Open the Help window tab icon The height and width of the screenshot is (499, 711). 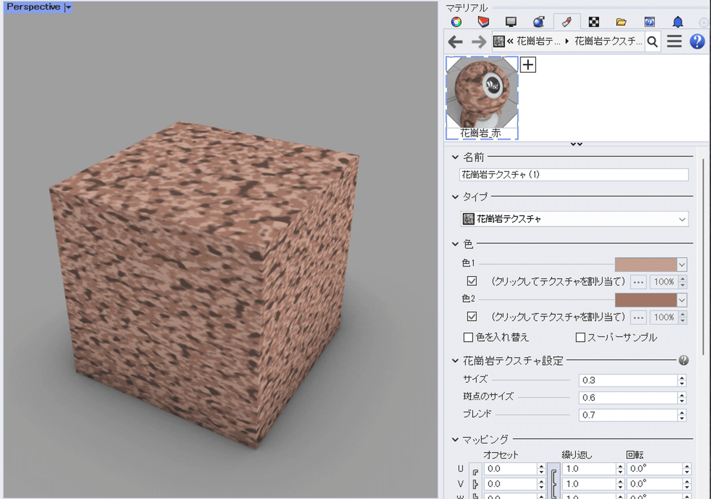point(649,22)
